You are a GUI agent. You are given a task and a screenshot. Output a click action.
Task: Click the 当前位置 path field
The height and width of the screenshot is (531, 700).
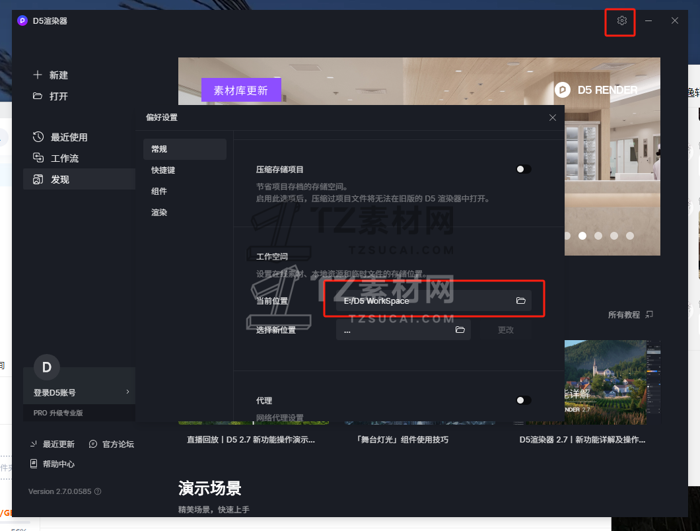pyautogui.click(x=433, y=301)
